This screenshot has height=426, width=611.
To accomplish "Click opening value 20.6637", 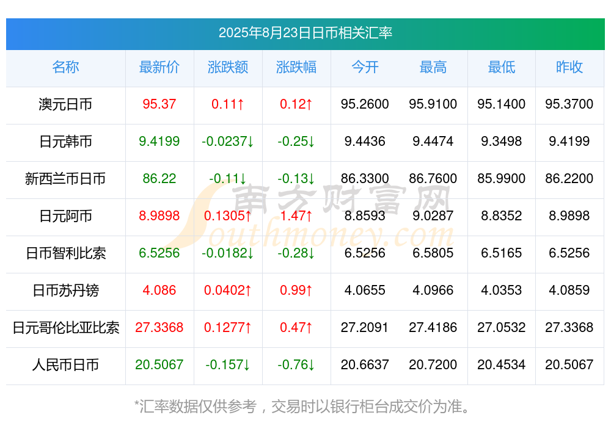I will click(x=365, y=365).
